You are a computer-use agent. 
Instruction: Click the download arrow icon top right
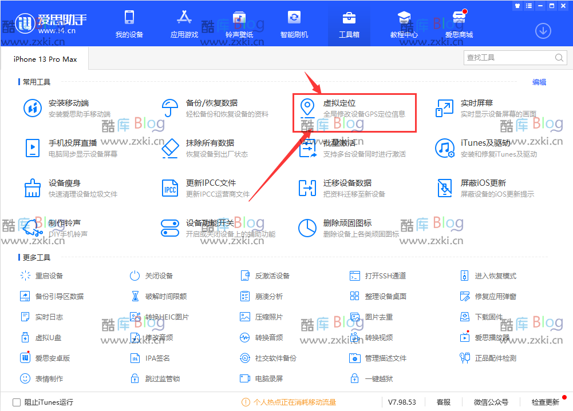pyautogui.click(x=543, y=31)
